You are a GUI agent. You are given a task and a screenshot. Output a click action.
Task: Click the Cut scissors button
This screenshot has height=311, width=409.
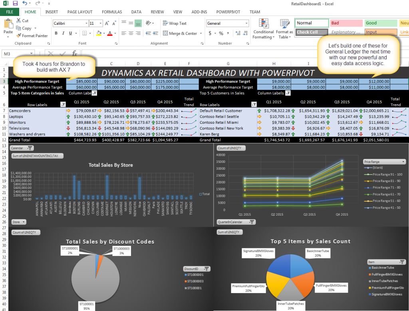(22, 21)
